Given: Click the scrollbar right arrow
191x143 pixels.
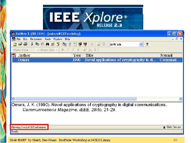Looking at the screenshot, I should [x=181, y=99].
